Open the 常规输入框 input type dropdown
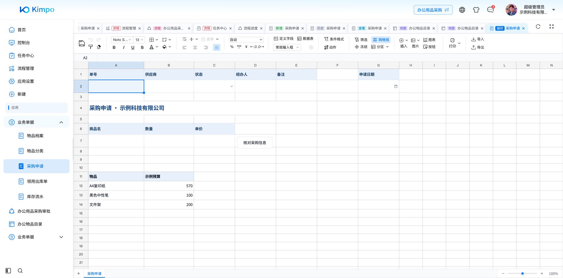Viewport: 563px width, 278px height. click(287, 47)
